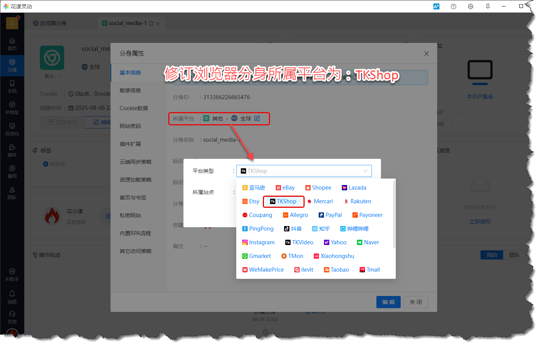Switch to 浏览器分身 tab
Image resolution: width=542 pixels, height=348 pixels.
pyautogui.click(x=49, y=23)
